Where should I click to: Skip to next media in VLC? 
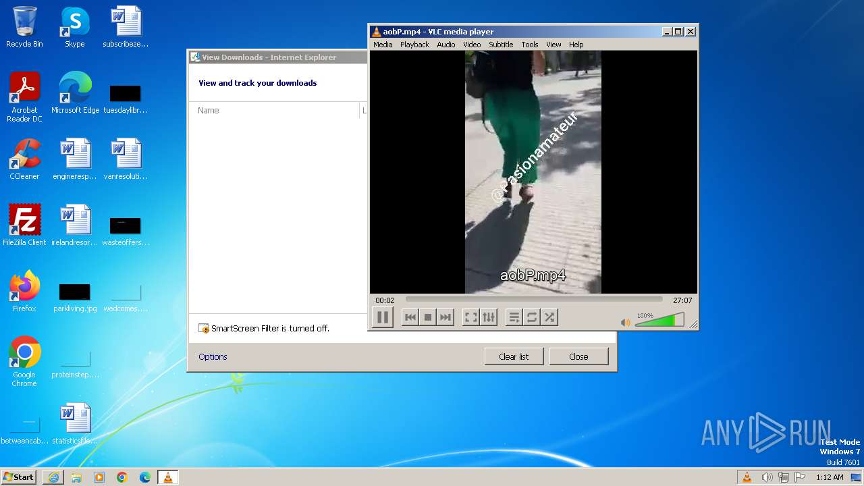pos(445,317)
